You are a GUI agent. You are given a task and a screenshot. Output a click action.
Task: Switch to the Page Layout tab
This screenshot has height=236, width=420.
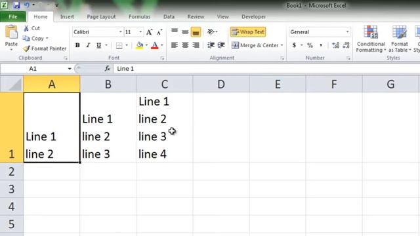101,16
